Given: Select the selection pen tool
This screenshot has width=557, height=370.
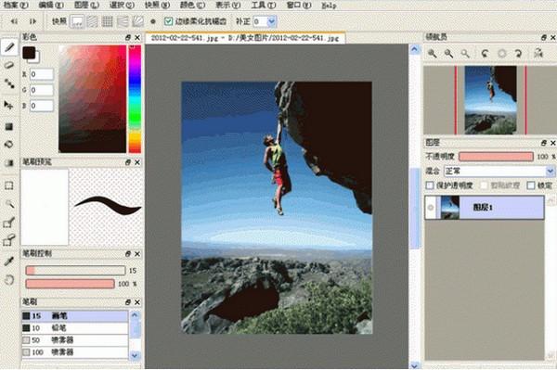Looking at the screenshot, I should coord(9,222).
